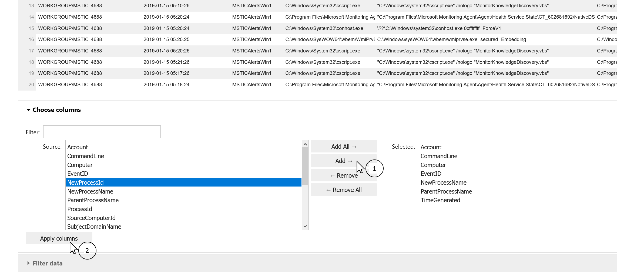Click the Add All button
The width and height of the screenshot is (617, 276).
click(344, 147)
